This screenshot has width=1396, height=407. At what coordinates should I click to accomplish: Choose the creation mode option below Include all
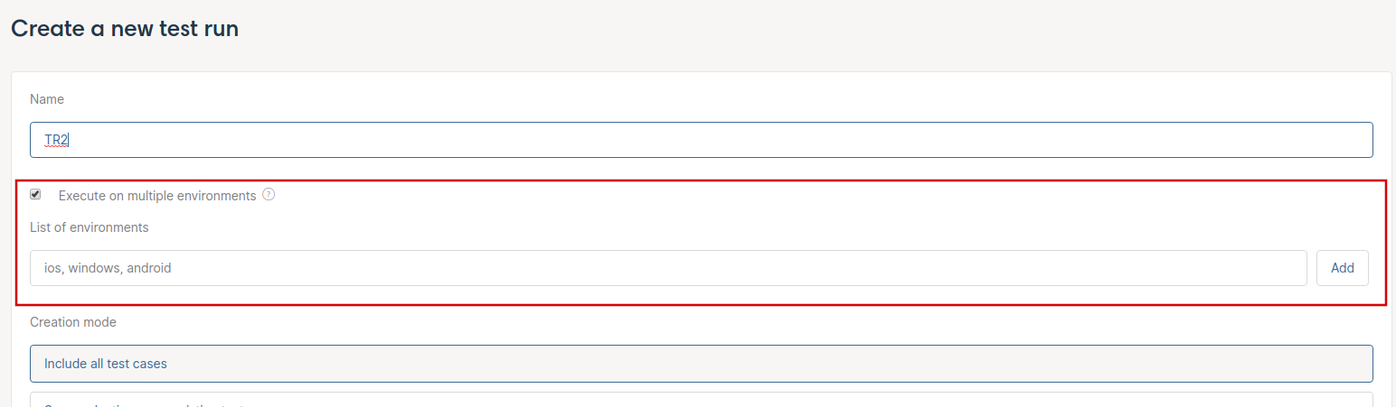[x=702, y=399]
